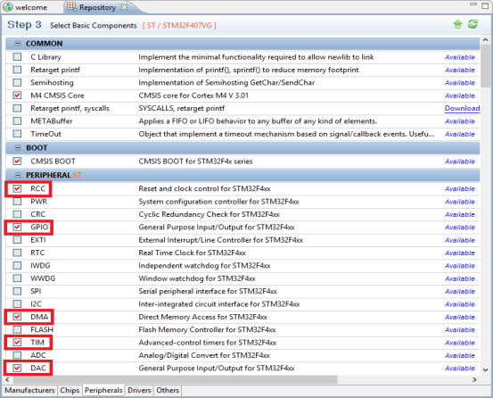Uncheck the TIM peripheral checkbox
Viewport: 493px width, 398px height.
click(17, 343)
